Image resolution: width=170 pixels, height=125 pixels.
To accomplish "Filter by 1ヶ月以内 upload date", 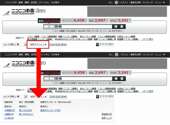I will (9, 118).
